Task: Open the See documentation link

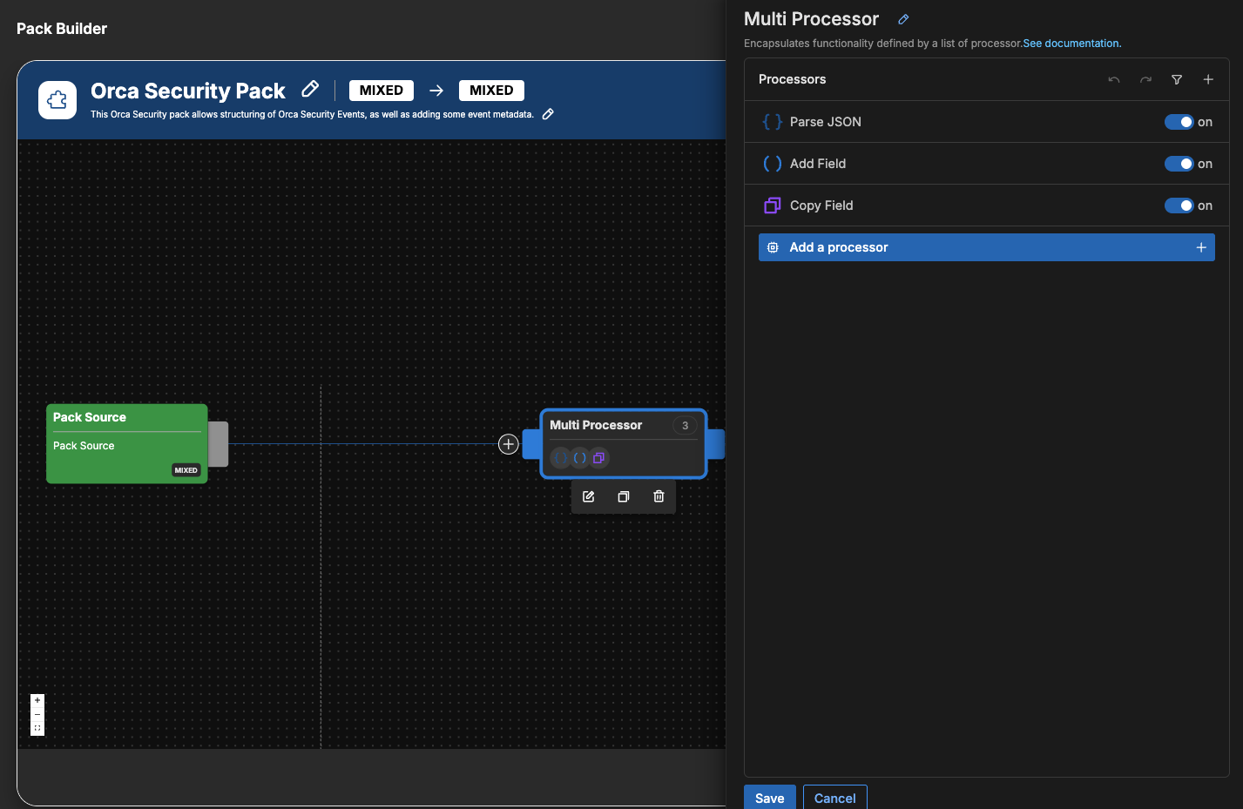Action: pos(1071,44)
